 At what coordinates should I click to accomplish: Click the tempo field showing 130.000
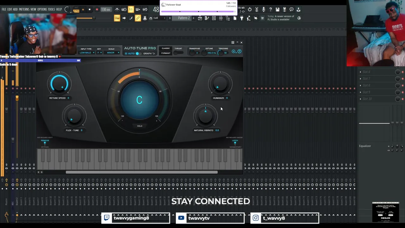coord(106,9)
